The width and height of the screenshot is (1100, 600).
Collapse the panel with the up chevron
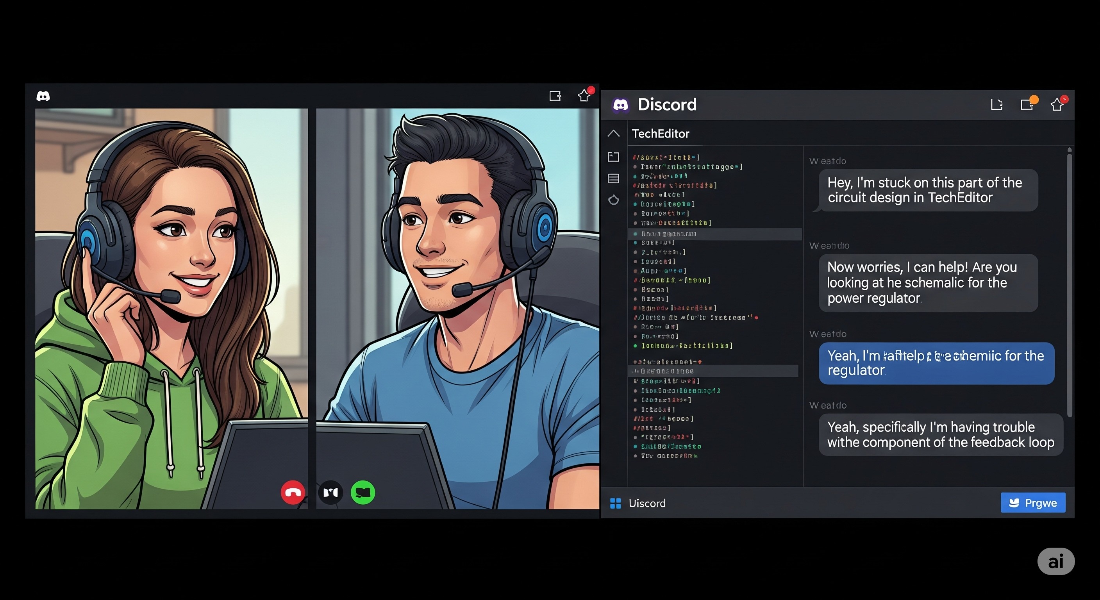pos(614,133)
